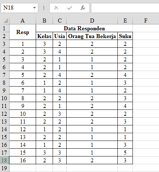Click empty cell F1
Image resolution: width=159 pixels, height=172 pixels.
(146, 28)
